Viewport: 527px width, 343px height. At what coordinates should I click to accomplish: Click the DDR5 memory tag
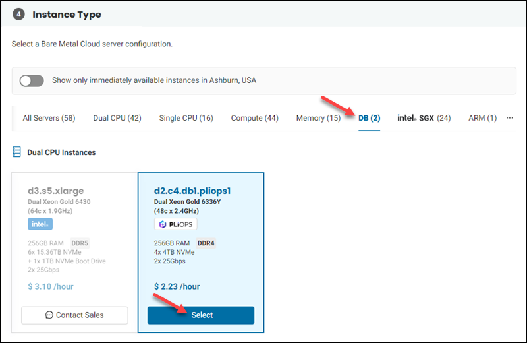coord(80,243)
